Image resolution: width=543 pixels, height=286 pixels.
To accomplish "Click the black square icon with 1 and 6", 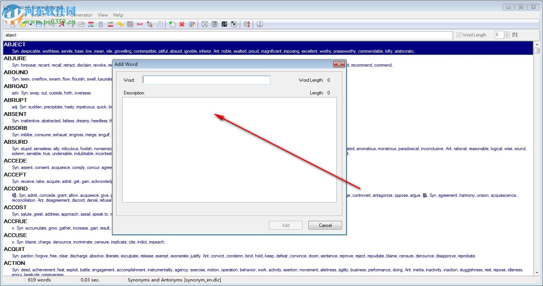I will pyautogui.click(x=224, y=24).
